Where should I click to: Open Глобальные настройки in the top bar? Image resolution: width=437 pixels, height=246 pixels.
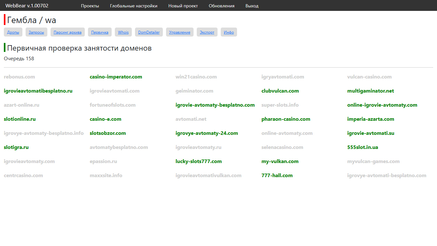click(x=133, y=6)
